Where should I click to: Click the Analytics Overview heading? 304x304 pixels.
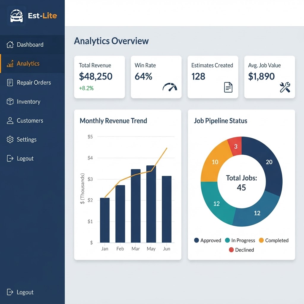click(x=111, y=41)
